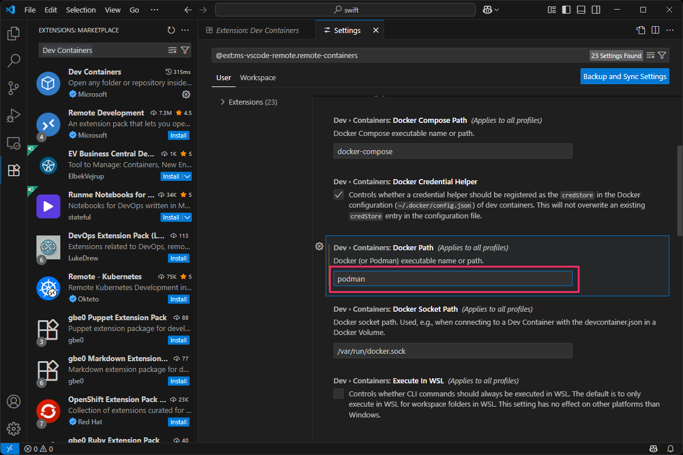
Task: Clear extensions search results icon
Action: [x=172, y=50]
